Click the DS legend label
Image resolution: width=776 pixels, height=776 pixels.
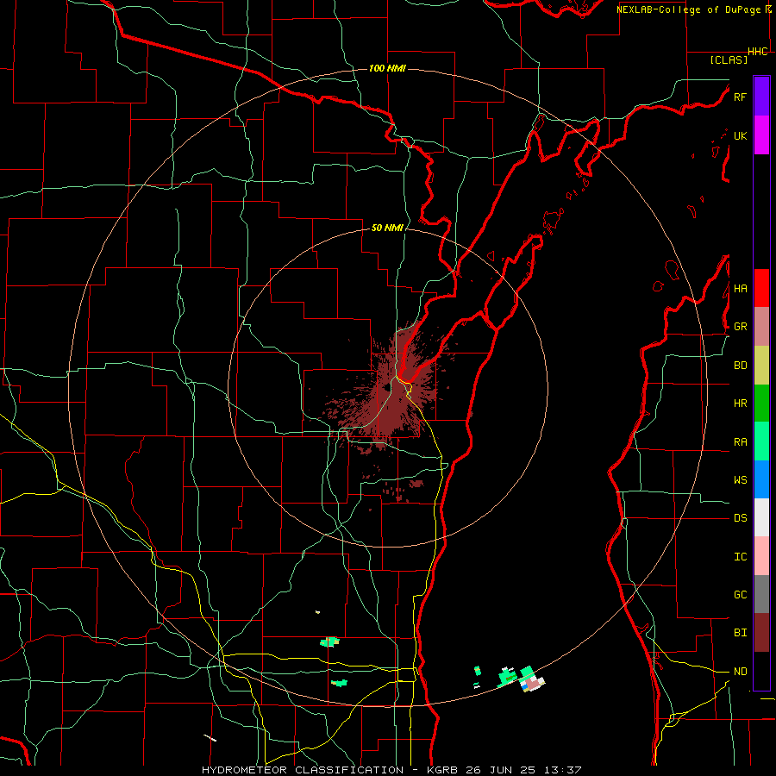click(740, 518)
